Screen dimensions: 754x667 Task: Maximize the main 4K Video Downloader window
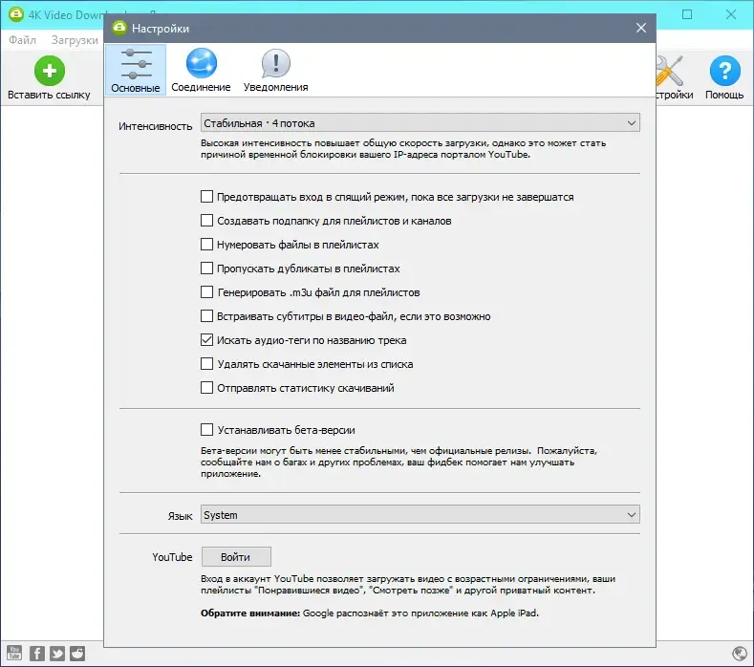click(687, 14)
